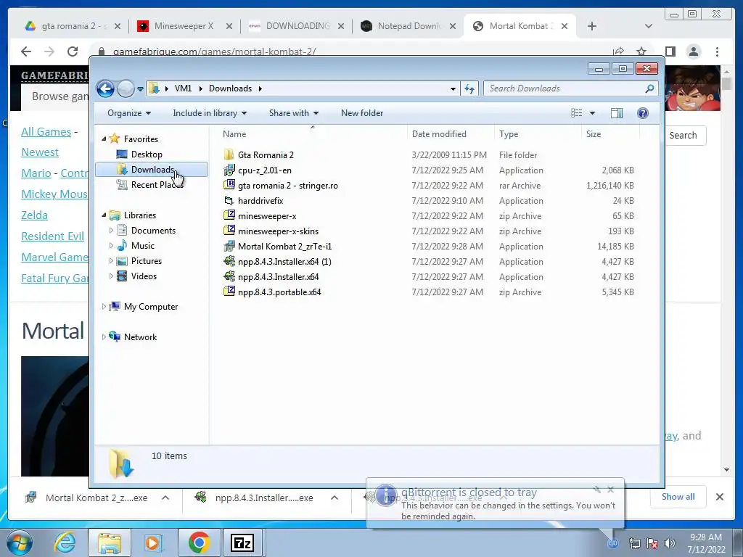743x557 pixels.
Task: Click the Explorer help icon
Action: tap(643, 113)
